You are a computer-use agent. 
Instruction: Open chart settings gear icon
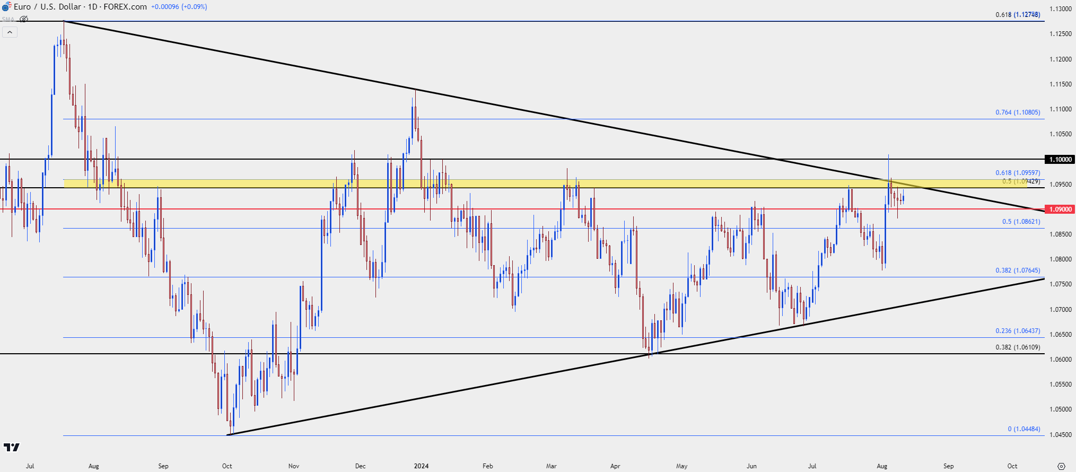[1061, 466]
